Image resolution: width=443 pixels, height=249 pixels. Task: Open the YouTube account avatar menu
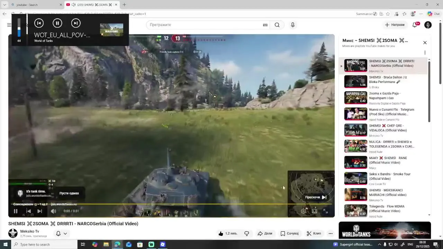pos(428,25)
